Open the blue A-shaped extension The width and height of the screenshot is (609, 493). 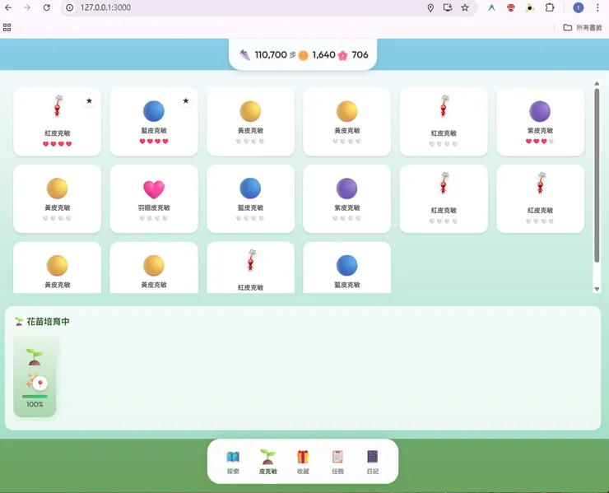click(x=491, y=7)
